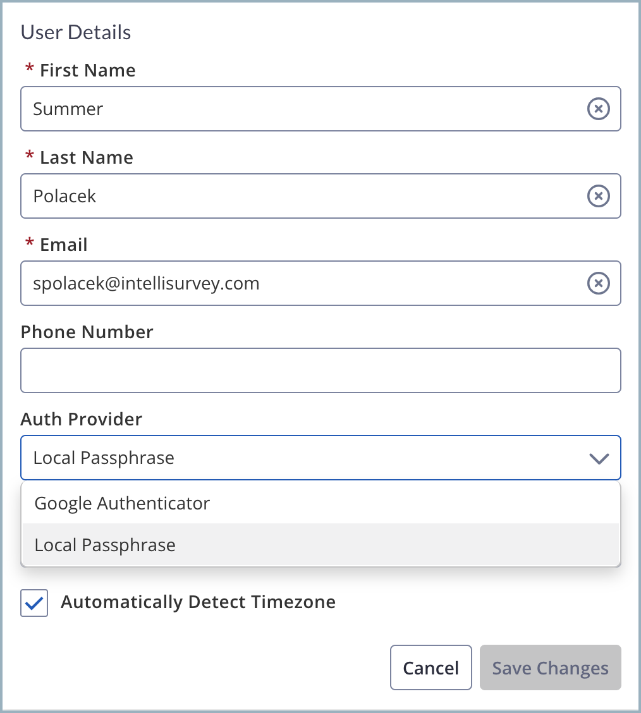Click the Save Changes button
The width and height of the screenshot is (641, 713).
click(x=550, y=667)
